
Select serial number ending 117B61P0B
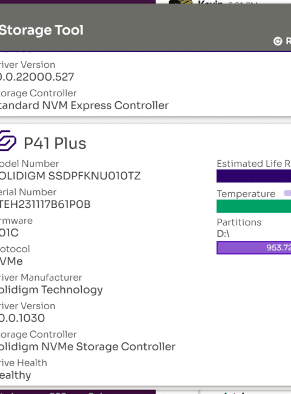[x=45, y=204]
